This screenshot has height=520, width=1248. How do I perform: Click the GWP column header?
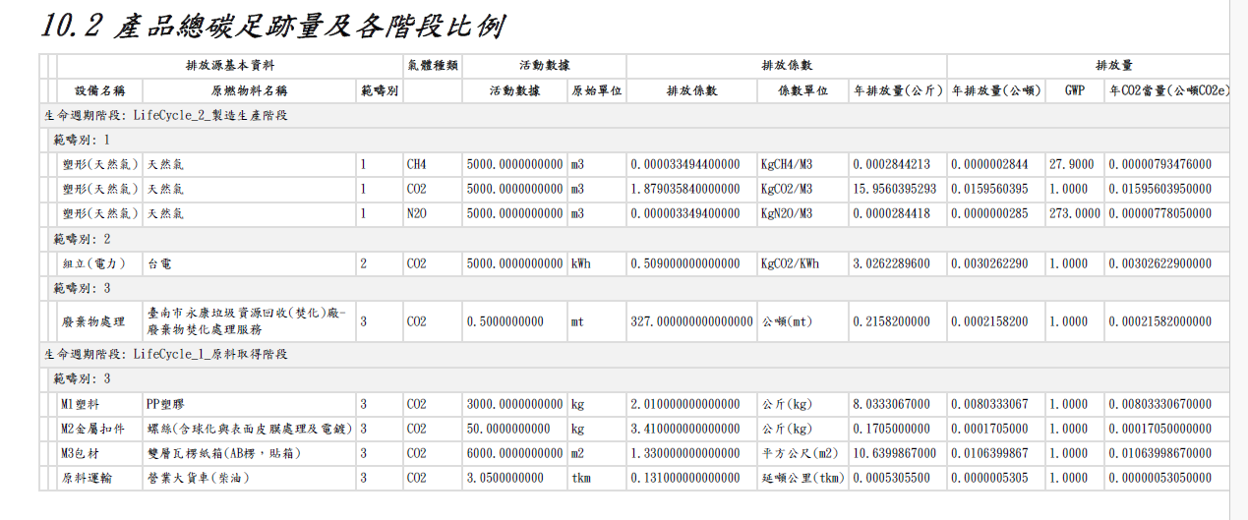point(1074,90)
